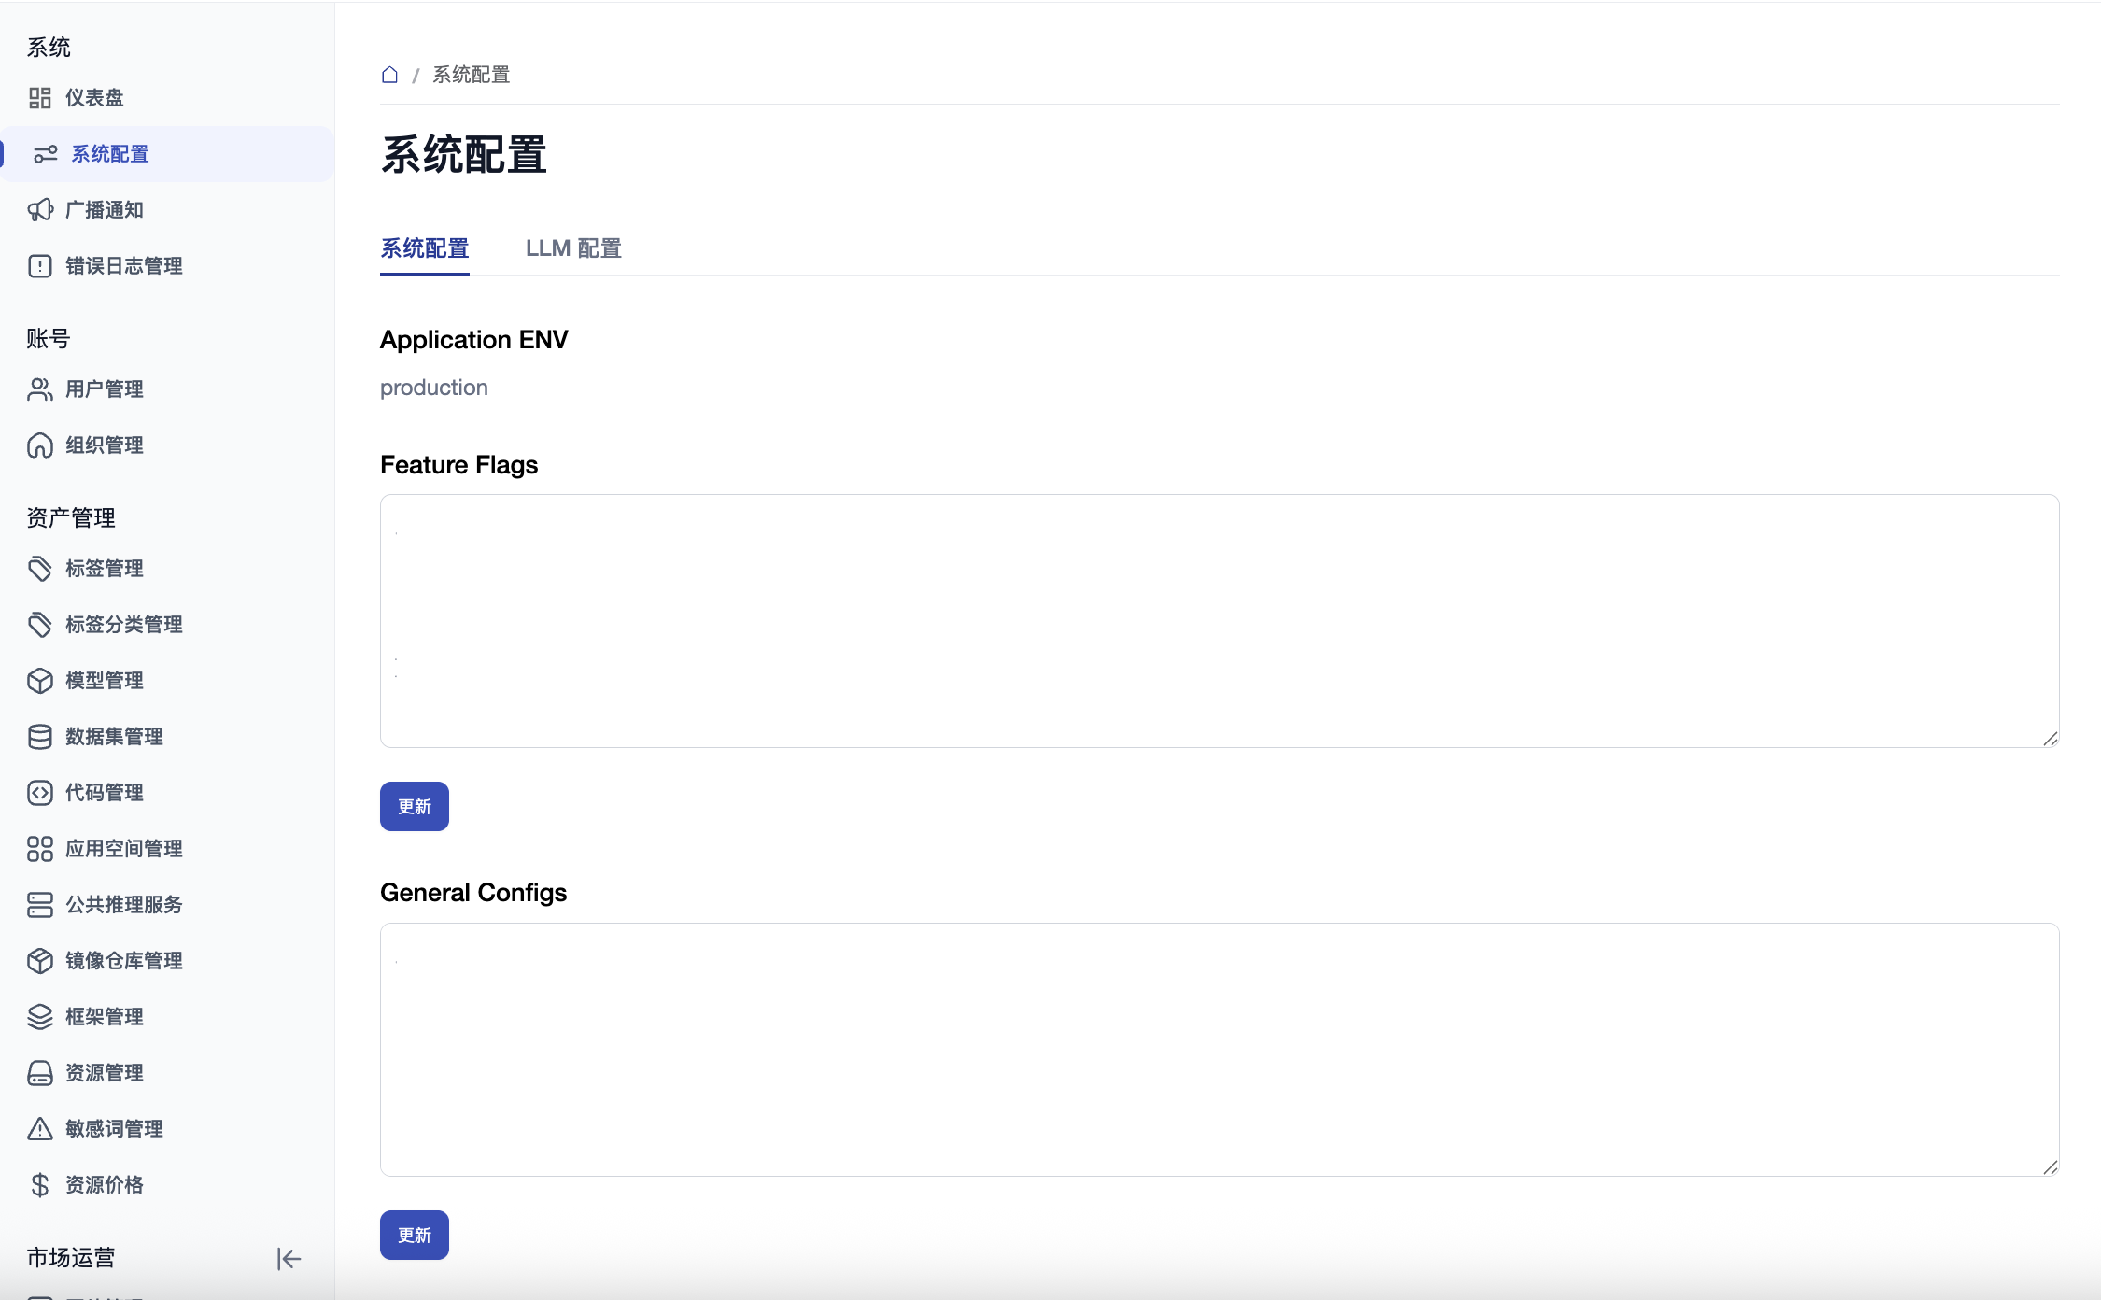Image resolution: width=2101 pixels, height=1300 pixels.
Task: Click 更新 button under Feature Flags
Action: click(415, 806)
